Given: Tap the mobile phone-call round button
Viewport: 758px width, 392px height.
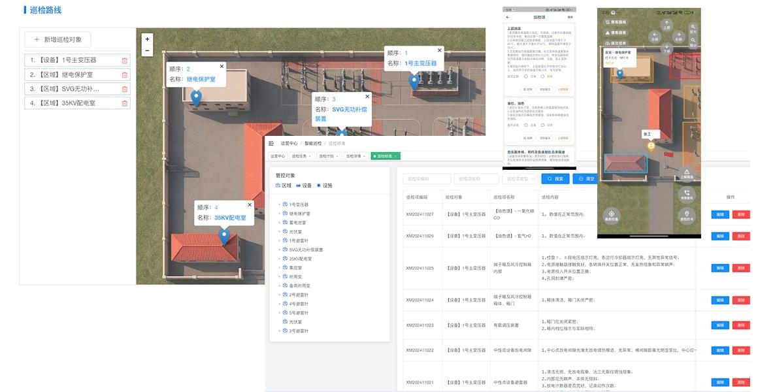Looking at the screenshot, I should coord(687,194).
